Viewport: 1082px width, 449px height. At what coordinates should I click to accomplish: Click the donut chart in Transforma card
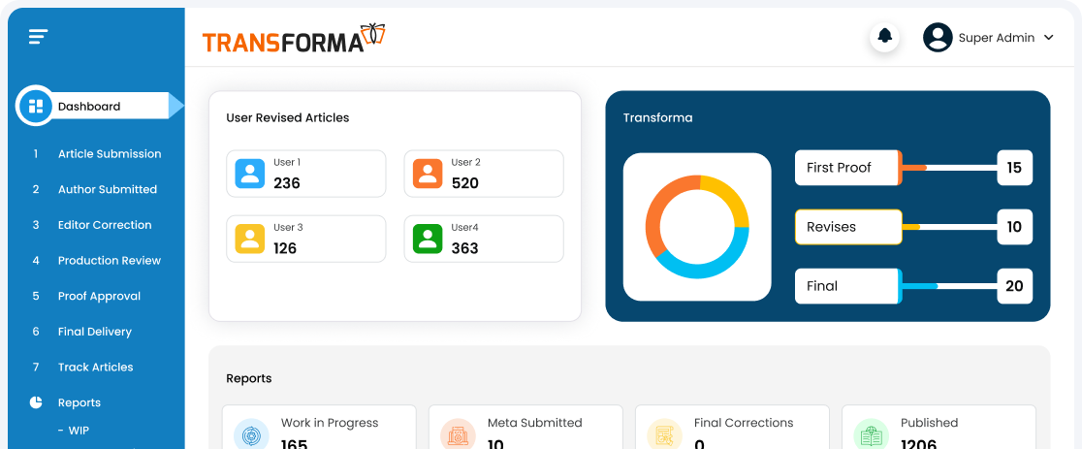pos(697,227)
